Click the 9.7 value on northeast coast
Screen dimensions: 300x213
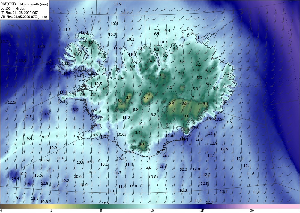pos(189,34)
